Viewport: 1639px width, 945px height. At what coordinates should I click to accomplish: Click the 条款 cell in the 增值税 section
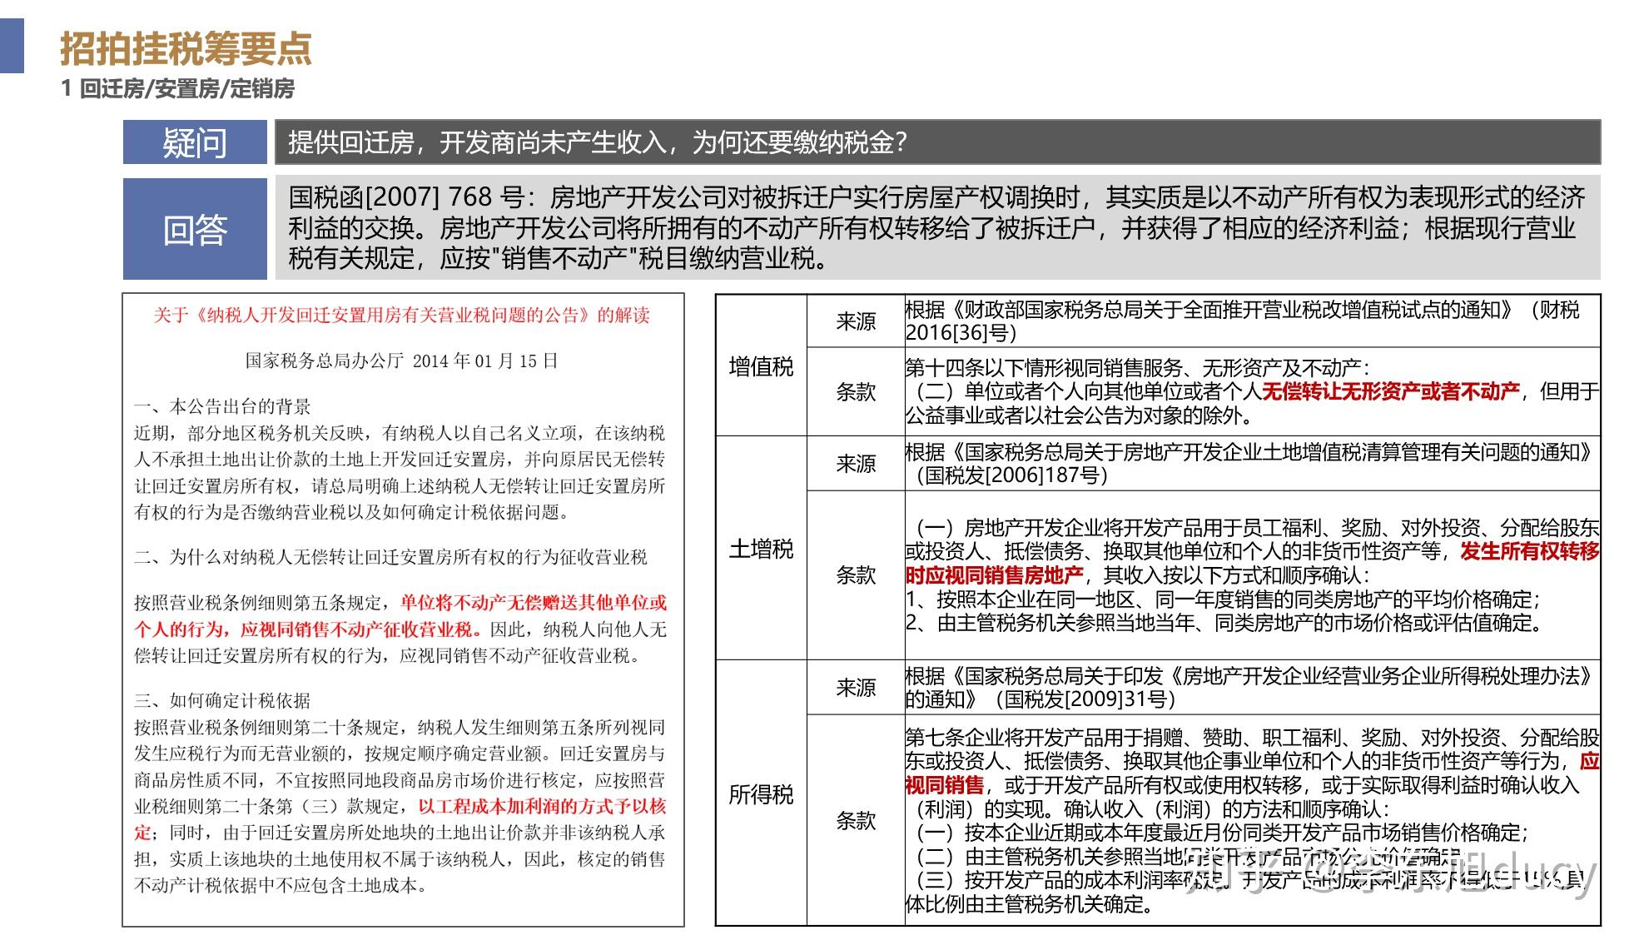pyautogui.click(x=856, y=392)
